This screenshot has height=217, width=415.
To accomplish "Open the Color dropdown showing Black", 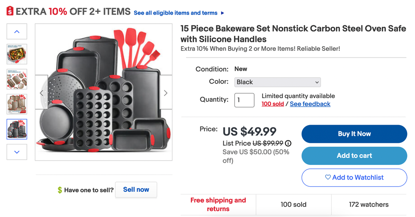I will click(x=277, y=82).
